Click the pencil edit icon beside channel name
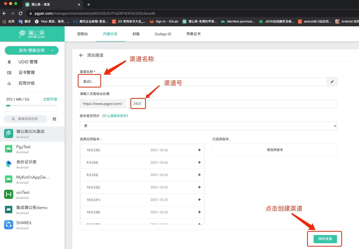 pos(332,82)
